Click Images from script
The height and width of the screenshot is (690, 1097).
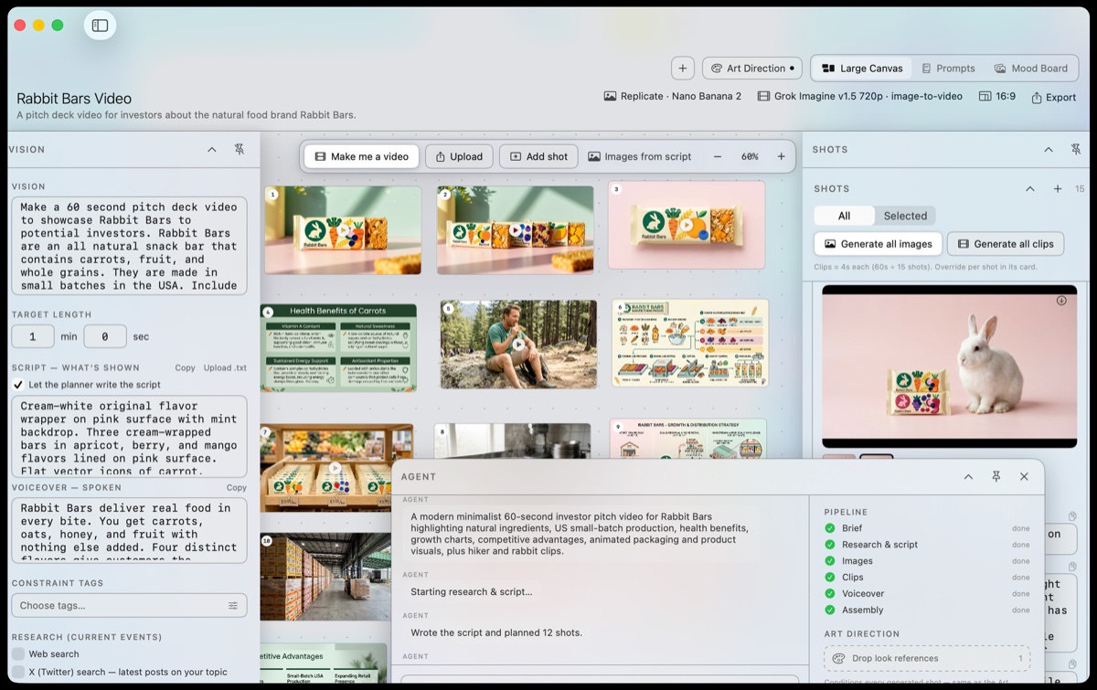point(640,156)
